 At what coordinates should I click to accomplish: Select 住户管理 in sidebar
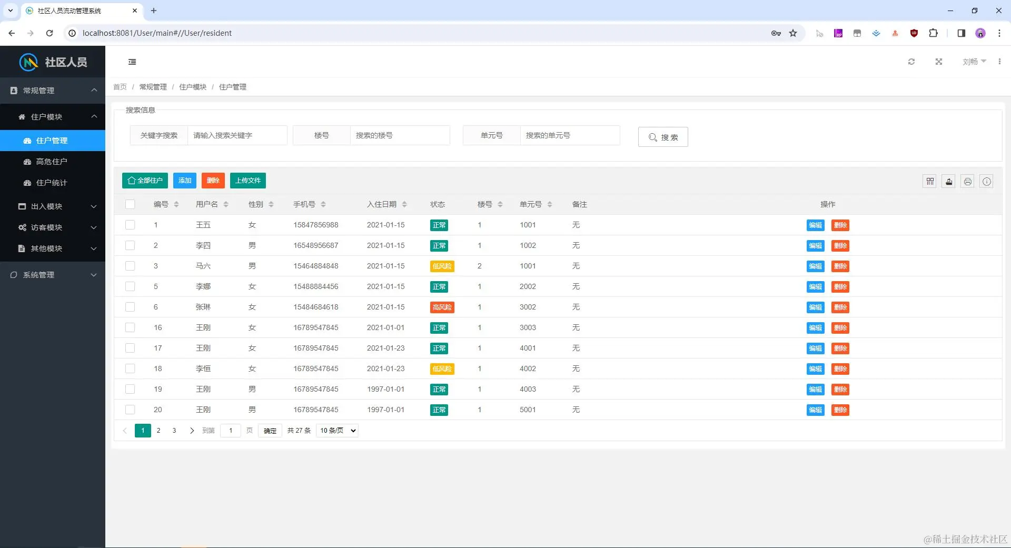53,141
